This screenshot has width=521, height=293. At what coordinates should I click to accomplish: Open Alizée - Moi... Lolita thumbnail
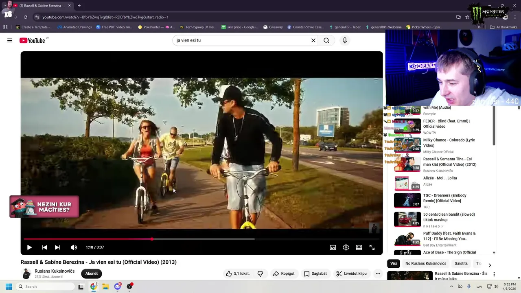(407, 183)
